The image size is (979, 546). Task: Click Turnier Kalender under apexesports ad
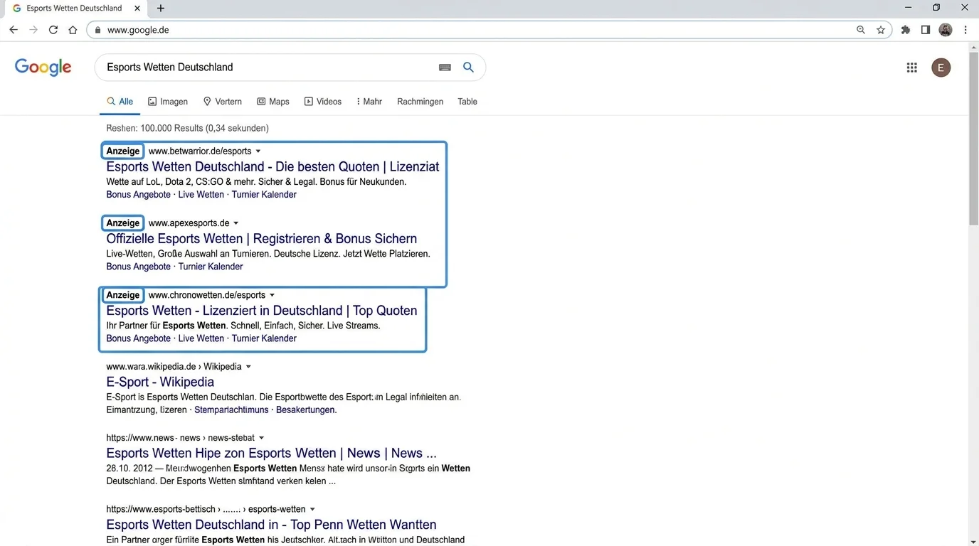211,267
